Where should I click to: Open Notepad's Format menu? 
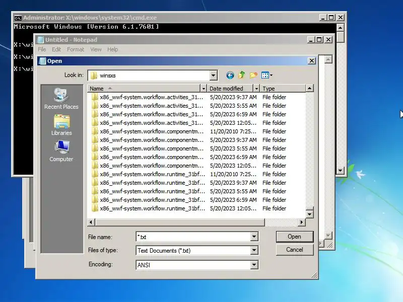76,49
